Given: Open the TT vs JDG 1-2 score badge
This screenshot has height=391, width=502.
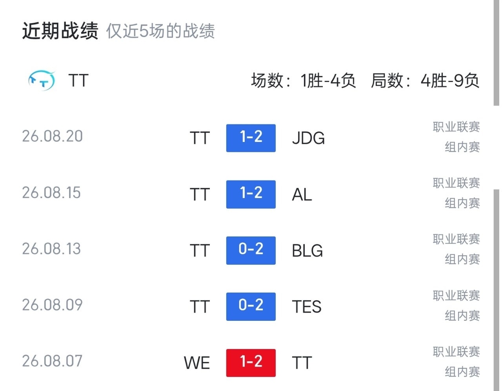Looking at the screenshot, I should [251, 138].
